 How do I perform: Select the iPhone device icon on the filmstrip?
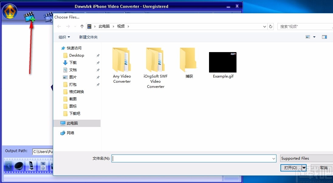pyautogui.click(x=31, y=166)
